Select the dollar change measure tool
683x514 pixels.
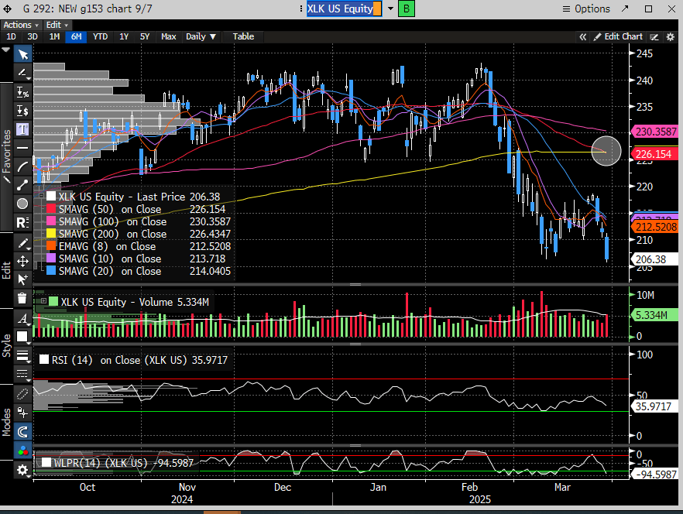[x=22, y=111]
